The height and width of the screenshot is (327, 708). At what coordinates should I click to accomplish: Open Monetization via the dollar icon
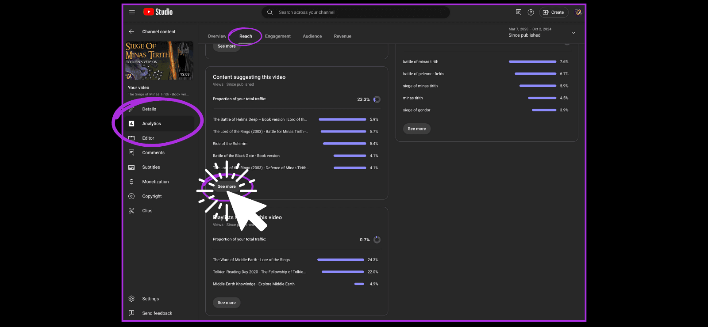(131, 182)
